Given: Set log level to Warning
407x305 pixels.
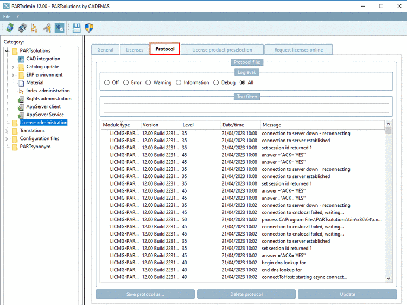Looking at the screenshot, I should coord(148,82).
